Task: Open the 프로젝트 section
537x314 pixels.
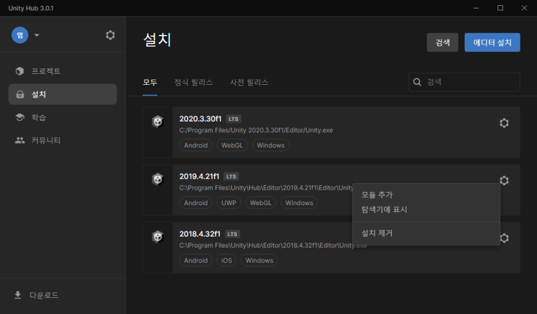Action: [x=63, y=71]
